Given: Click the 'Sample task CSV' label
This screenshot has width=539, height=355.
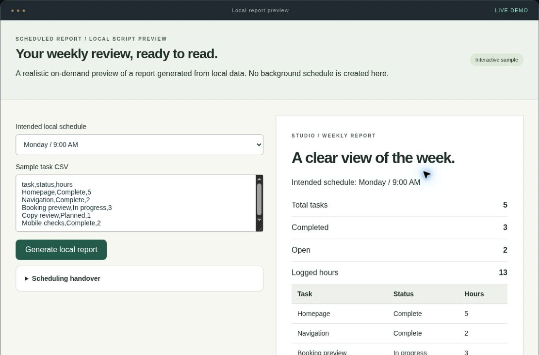Looking at the screenshot, I should pos(42,167).
